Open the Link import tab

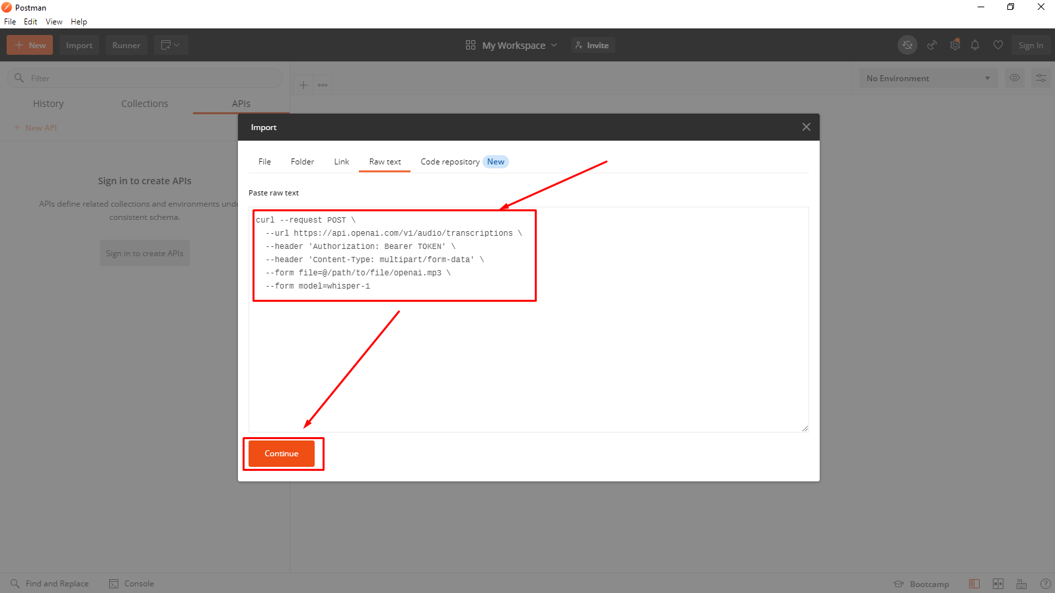341,162
